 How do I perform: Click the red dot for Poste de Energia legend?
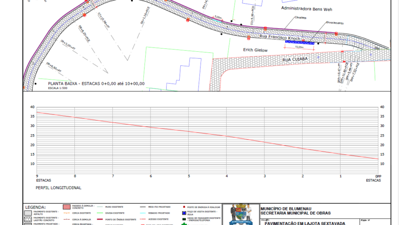[x=184, y=207]
